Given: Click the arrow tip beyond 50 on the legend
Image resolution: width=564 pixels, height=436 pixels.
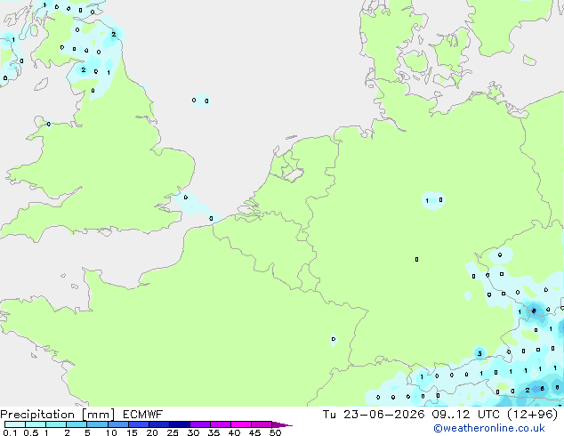Looking at the screenshot, I should [x=284, y=424].
